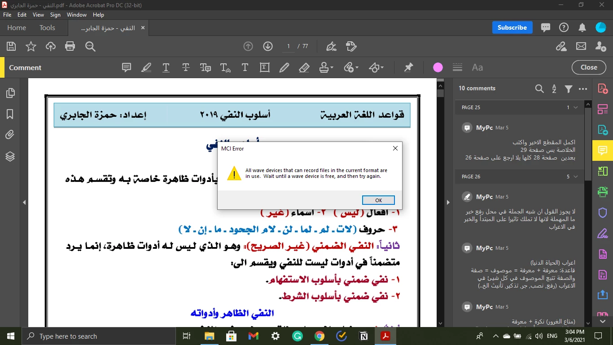This screenshot has width=613, height=345.
Task: Click OK in the MCI Error dialog
Action: (378, 200)
